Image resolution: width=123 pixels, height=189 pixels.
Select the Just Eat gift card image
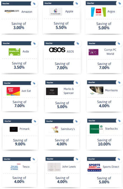[x=13, y=91]
